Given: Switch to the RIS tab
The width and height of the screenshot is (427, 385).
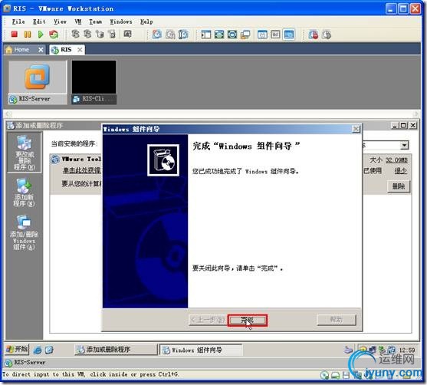Looking at the screenshot, I should (66, 50).
